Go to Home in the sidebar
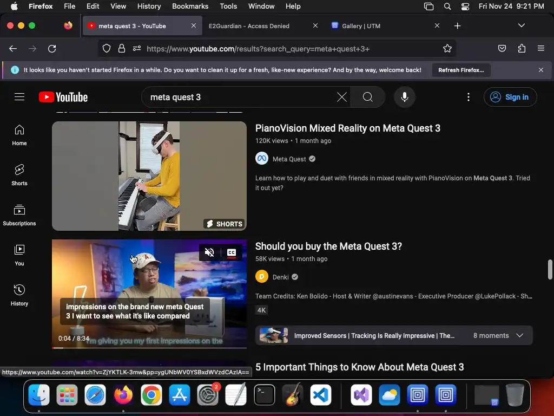 pyautogui.click(x=19, y=135)
